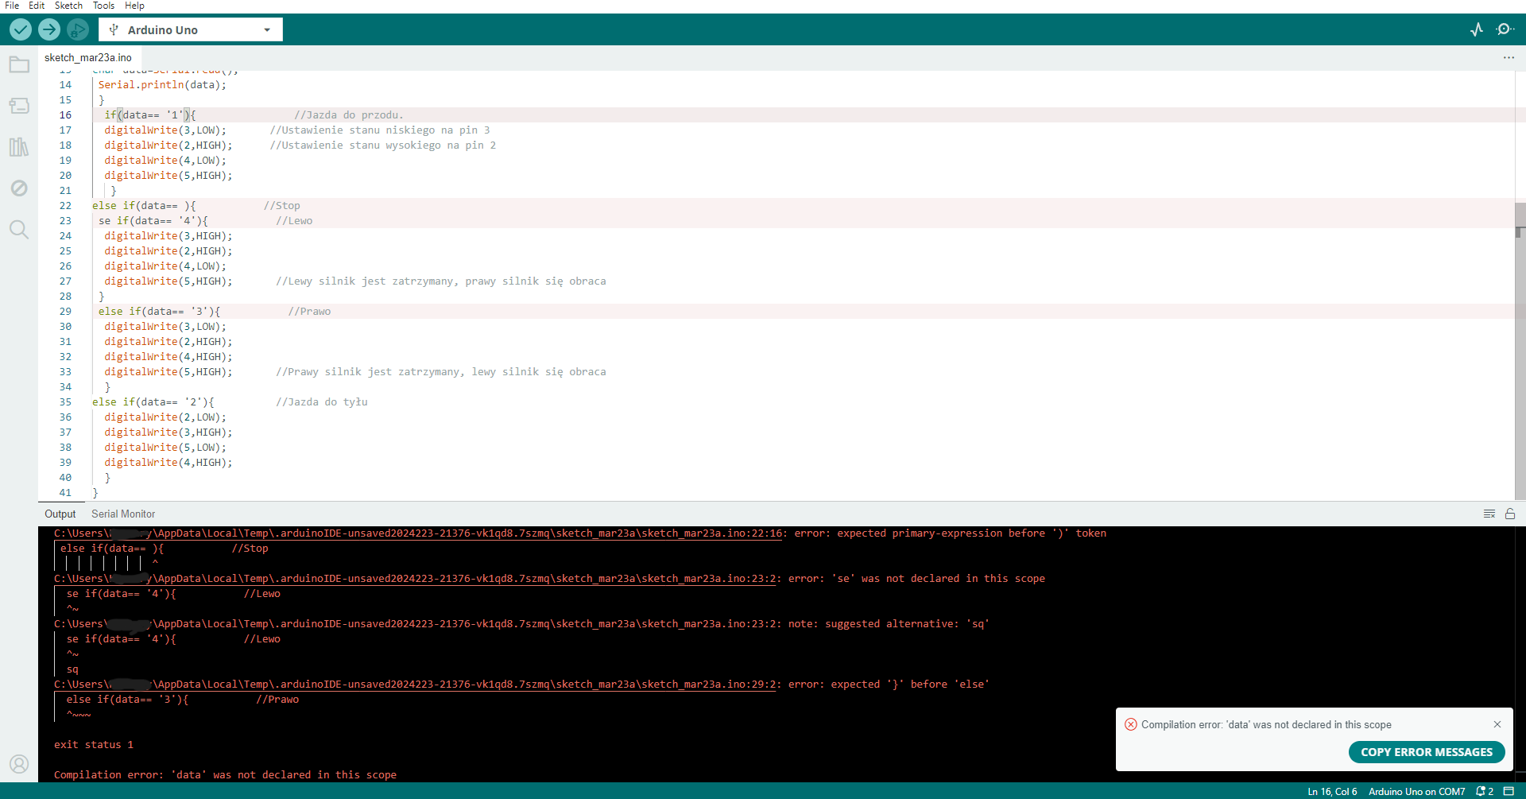Open Library Manager books icon

click(x=19, y=147)
